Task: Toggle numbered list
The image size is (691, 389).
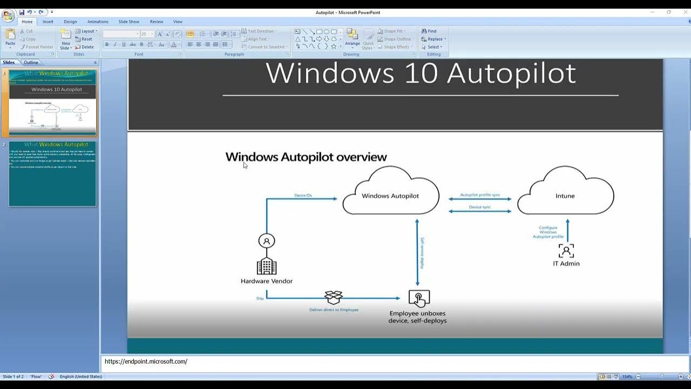Action: coord(204,33)
